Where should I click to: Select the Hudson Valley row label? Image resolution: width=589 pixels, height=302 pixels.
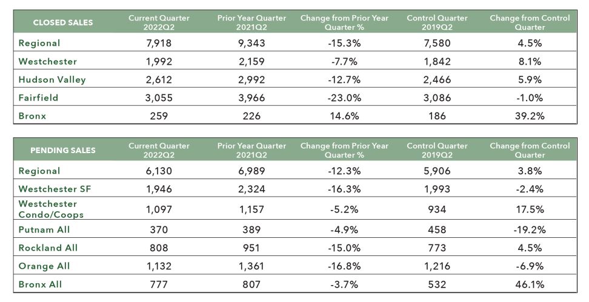(52, 80)
